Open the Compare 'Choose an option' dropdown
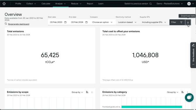The width and height of the screenshot is (196, 110). [x=102, y=22]
